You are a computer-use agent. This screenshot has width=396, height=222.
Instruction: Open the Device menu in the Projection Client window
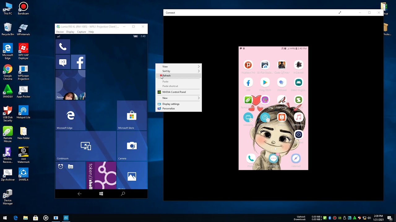tap(60, 32)
